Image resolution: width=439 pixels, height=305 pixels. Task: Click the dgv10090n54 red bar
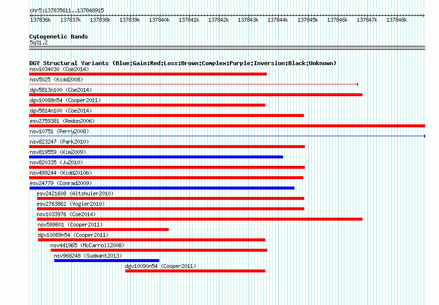pos(195,271)
